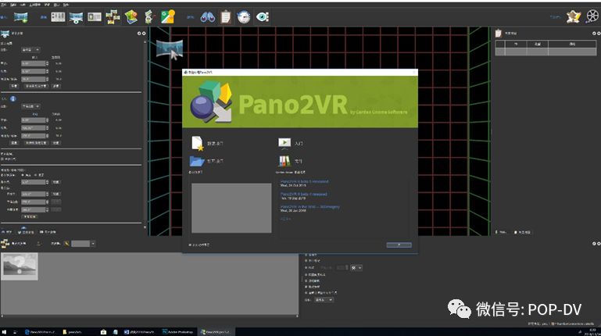Open the Tour Browser toolbar icon
Viewport: 601px width, 336px height.
[x=113, y=17]
